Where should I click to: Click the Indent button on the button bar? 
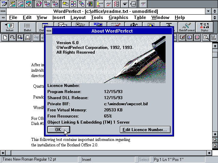click(x=10, y=27)
